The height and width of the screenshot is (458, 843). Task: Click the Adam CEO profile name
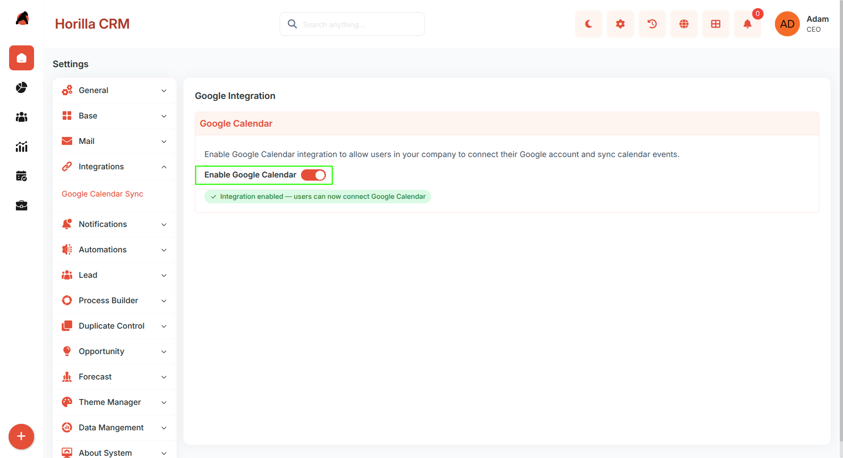(818, 24)
